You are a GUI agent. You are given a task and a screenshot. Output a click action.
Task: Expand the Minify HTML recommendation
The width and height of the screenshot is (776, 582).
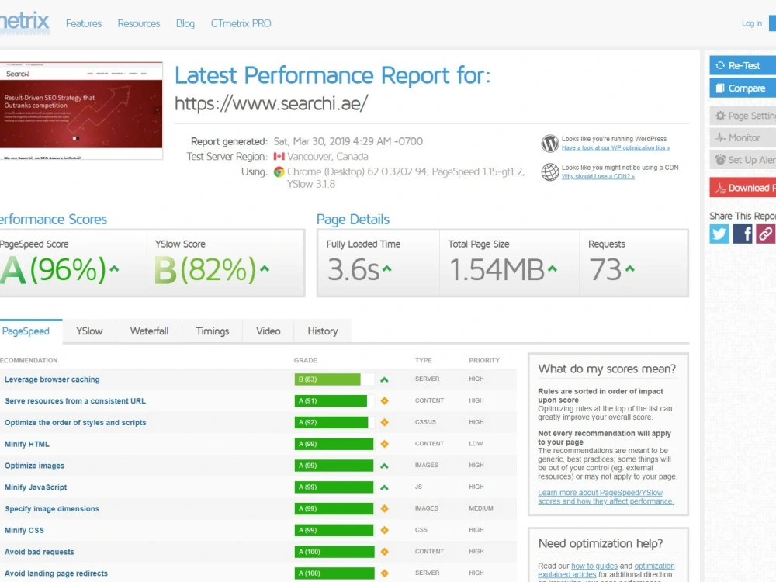[26, 444]
